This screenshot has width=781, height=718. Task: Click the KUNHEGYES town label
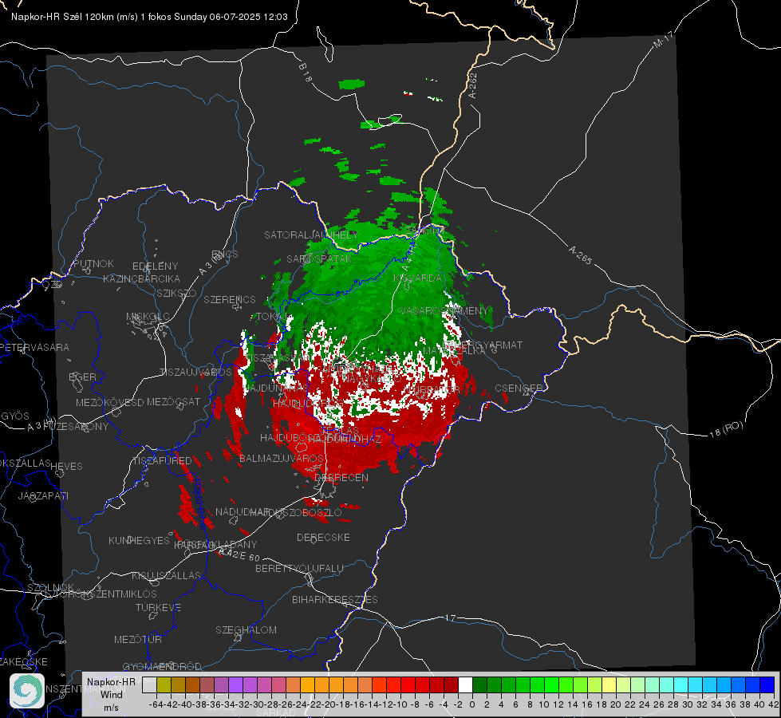[x=139, y=541]
